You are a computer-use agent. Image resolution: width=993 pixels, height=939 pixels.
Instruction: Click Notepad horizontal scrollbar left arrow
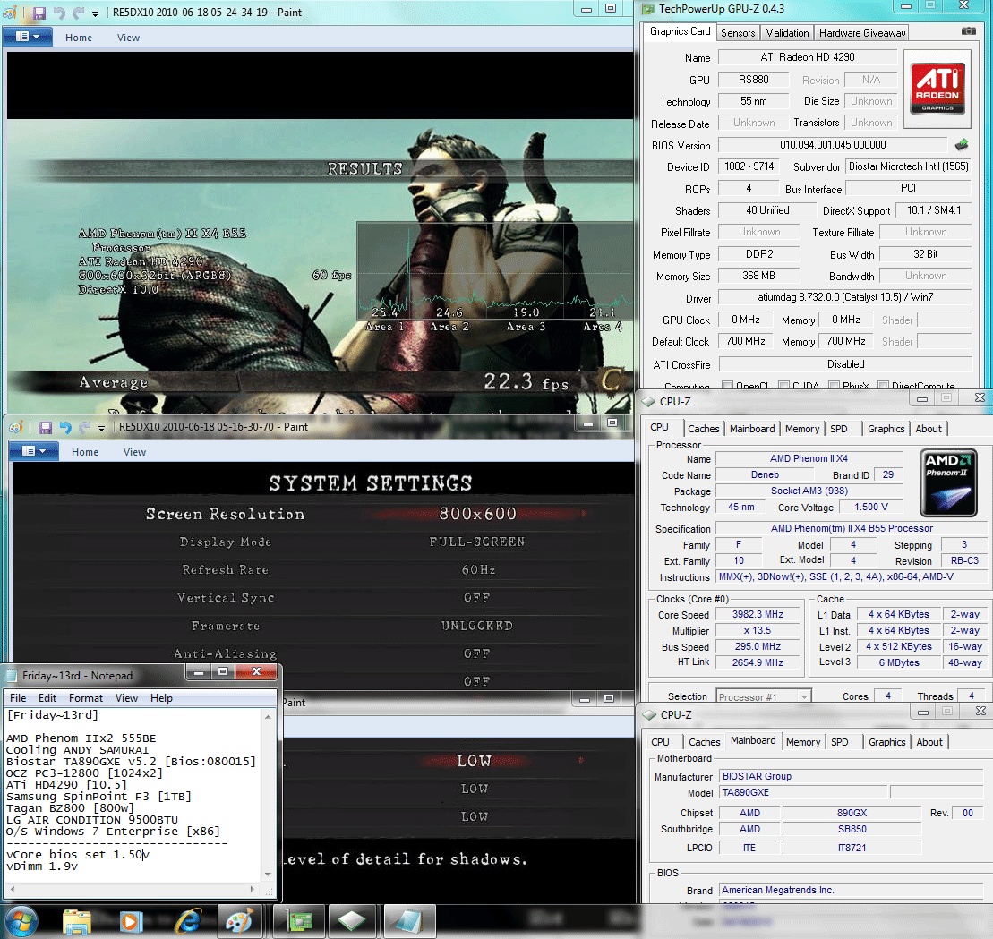12,889
